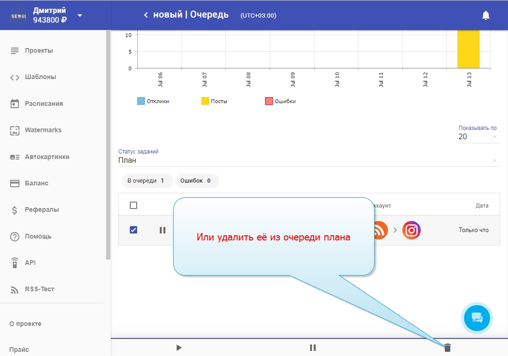Expand the Дмитрий account dropdown
Viewport: 508px width, 356px height.
tap(80, 15)
